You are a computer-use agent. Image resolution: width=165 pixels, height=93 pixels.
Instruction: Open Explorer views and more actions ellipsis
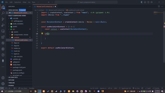click(x=30, y=6)
